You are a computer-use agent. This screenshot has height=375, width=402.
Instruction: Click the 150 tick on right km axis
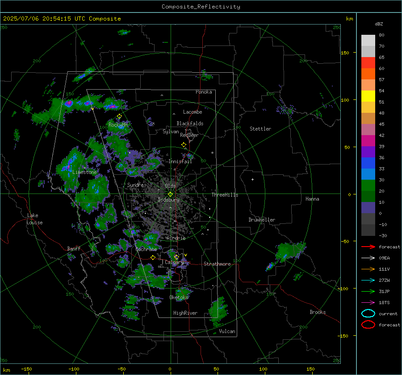point(345,53)
